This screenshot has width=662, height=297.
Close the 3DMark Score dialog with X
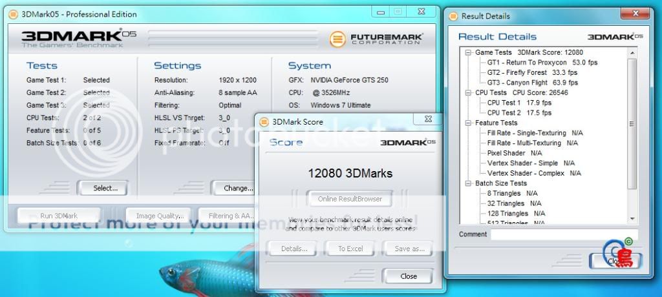pos(427,120)
